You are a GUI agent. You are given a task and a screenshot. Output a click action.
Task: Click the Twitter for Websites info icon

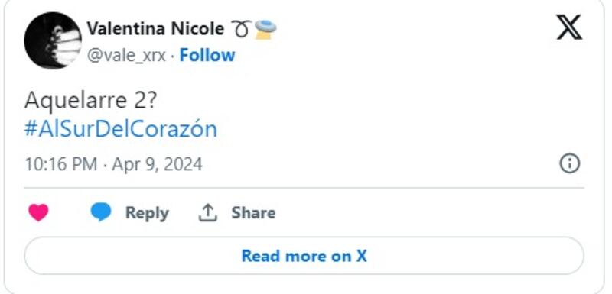[x=570, y=163]
